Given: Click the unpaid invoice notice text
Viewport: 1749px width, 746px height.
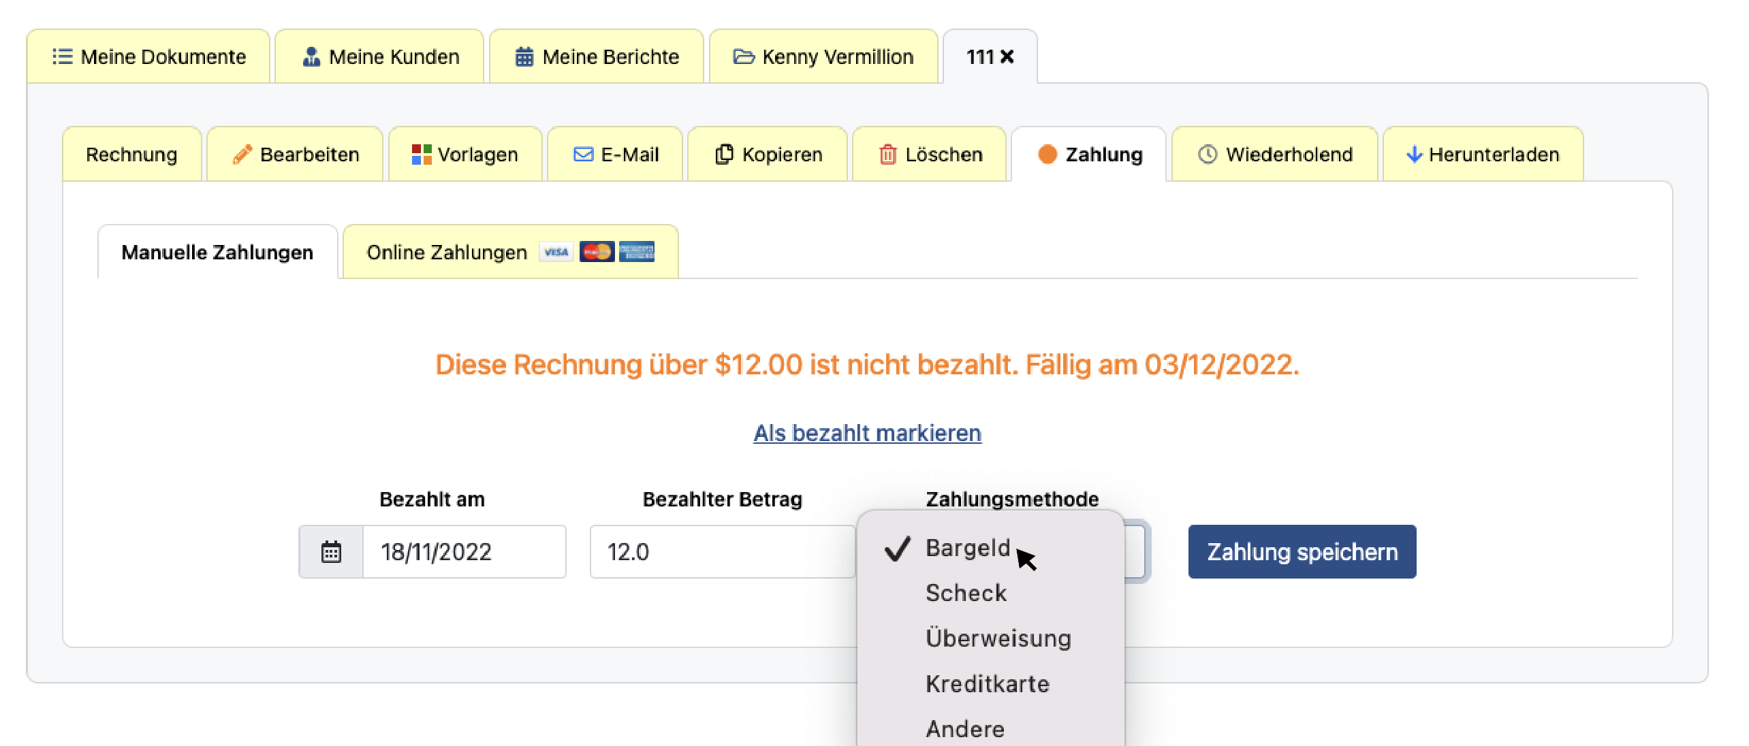Looking at the screenshot, I should (867, 365).
